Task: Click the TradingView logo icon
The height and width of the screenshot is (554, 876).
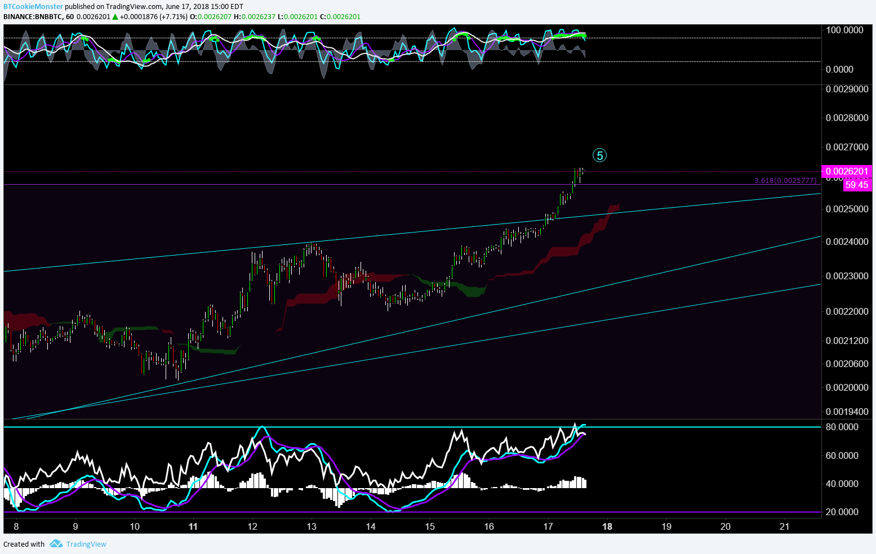Action: pos(56,544)
